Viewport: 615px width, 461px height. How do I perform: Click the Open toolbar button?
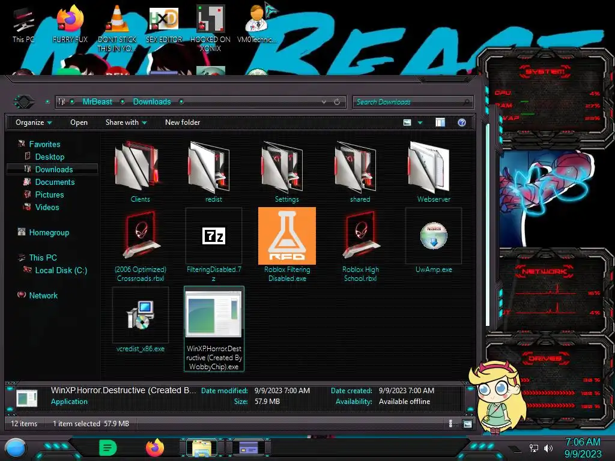[x=79, y=122]
